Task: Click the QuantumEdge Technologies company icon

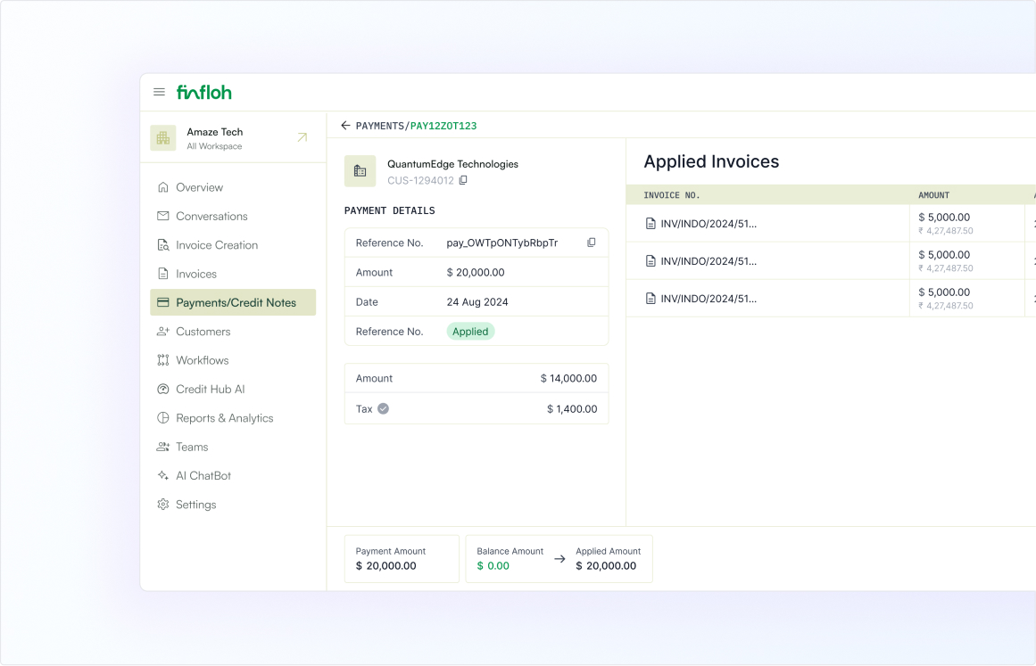Action: [361, 171]
